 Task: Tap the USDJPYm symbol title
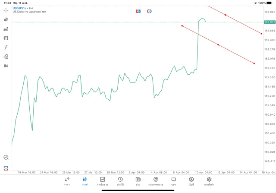[x=19, y=8]
